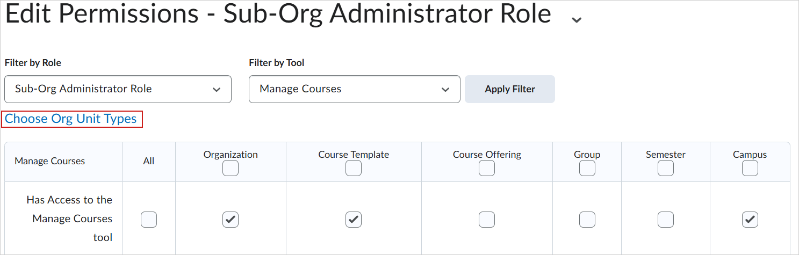The image size is (799, 255).
Task: Expand the Filter by Role dropdown
Action: [x=118, y=89]
